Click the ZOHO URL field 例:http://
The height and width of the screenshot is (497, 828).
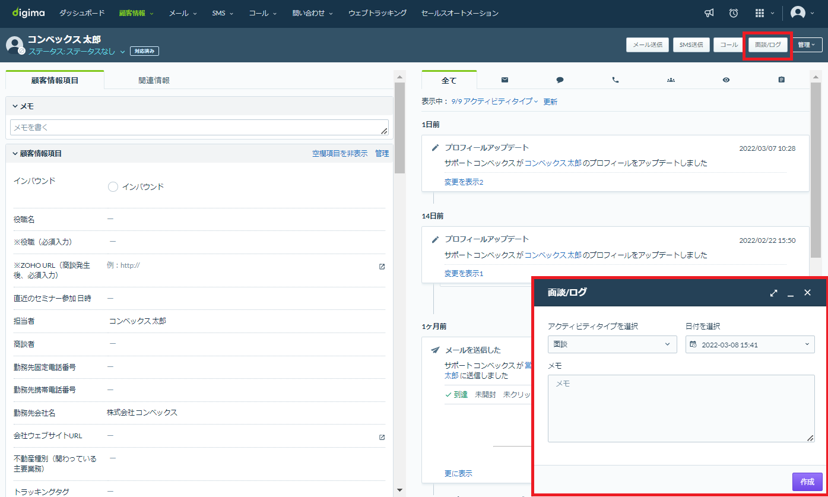(123, 265)
